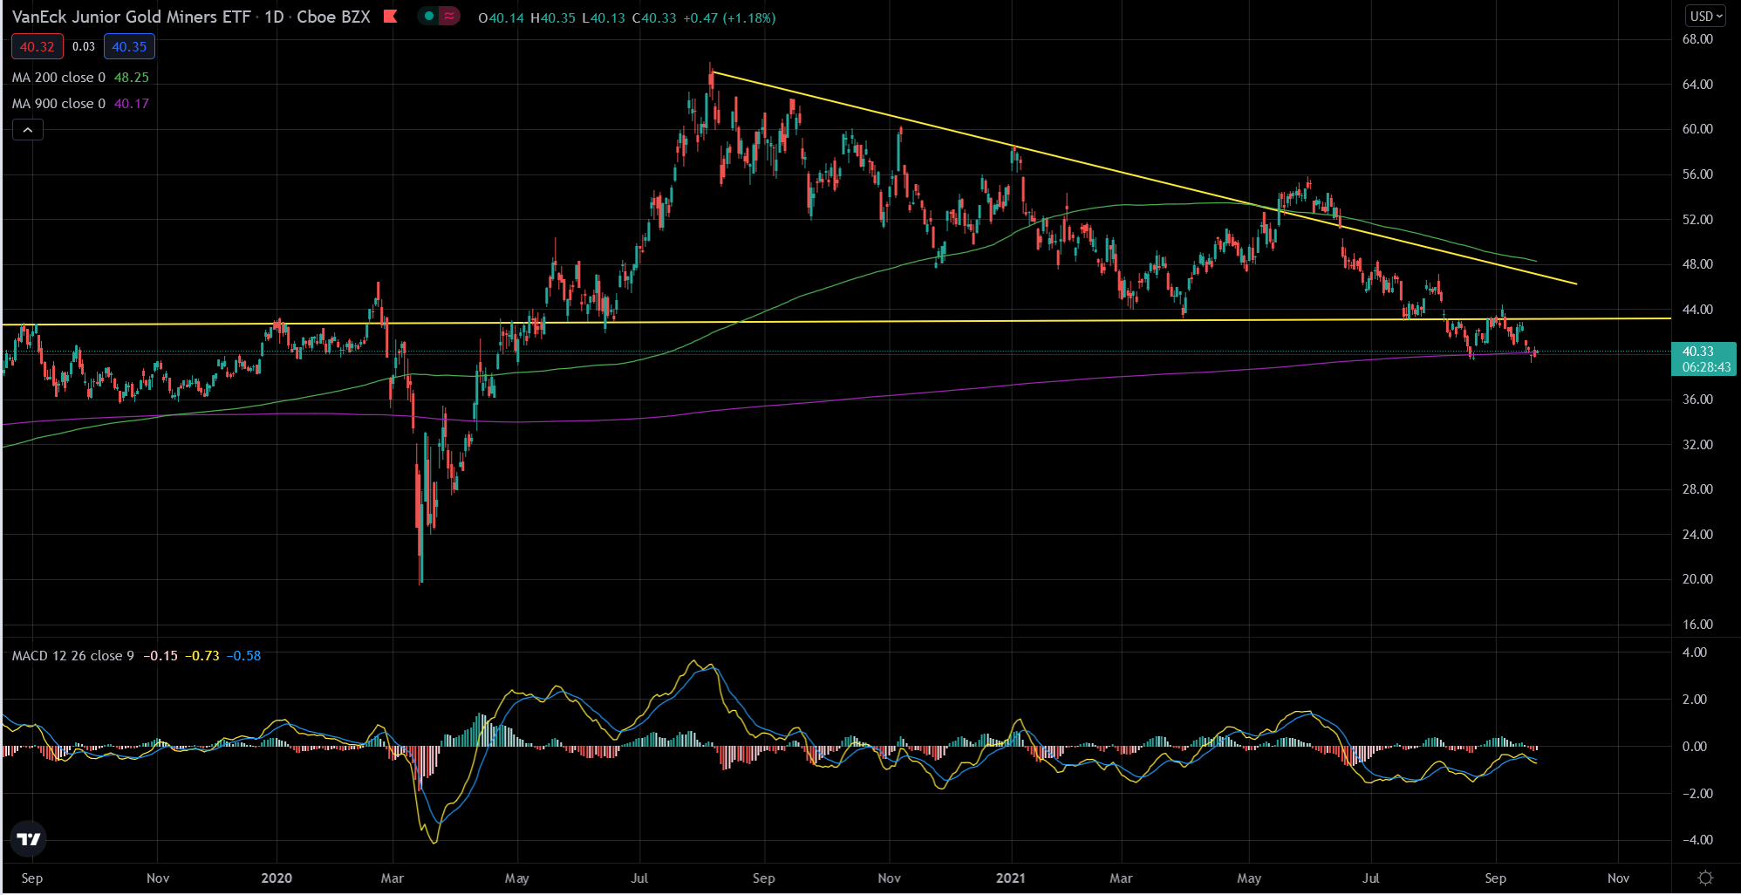Open TradingView logo at bottom left
The width and height of the screenshot is (1741, 895).
[29, 839]
